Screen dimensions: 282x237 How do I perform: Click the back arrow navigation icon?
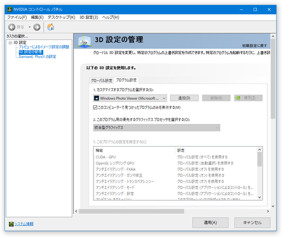point(12,27)
